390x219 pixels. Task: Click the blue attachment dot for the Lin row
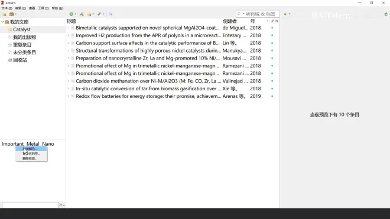[272, 43]
